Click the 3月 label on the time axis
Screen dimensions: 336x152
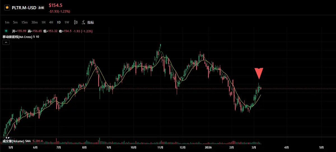tap(254, 147)
